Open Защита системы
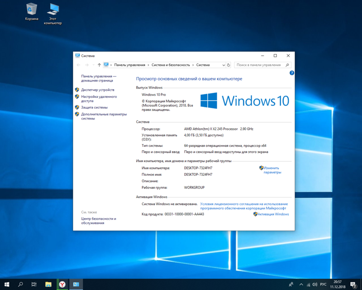Viewport: 362px width, 290px height. click(x=94, y=107)
